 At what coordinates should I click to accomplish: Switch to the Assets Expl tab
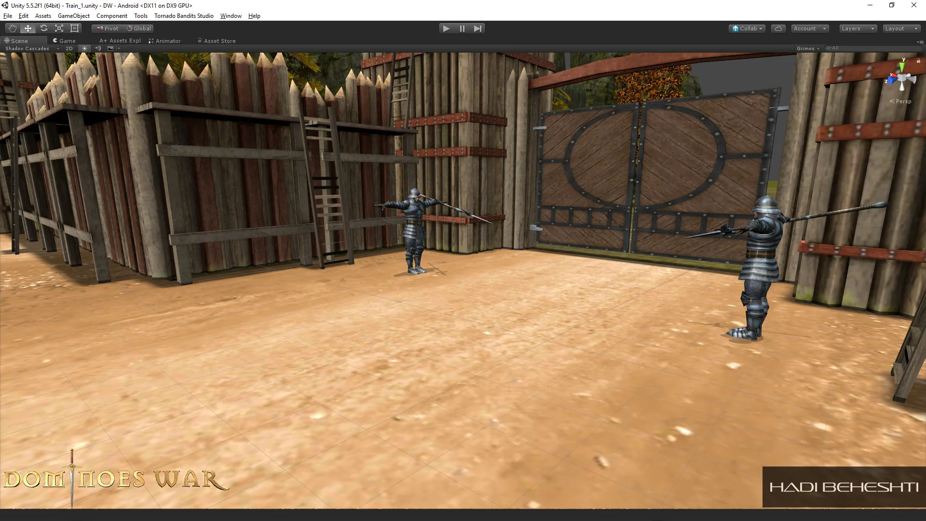120,41
